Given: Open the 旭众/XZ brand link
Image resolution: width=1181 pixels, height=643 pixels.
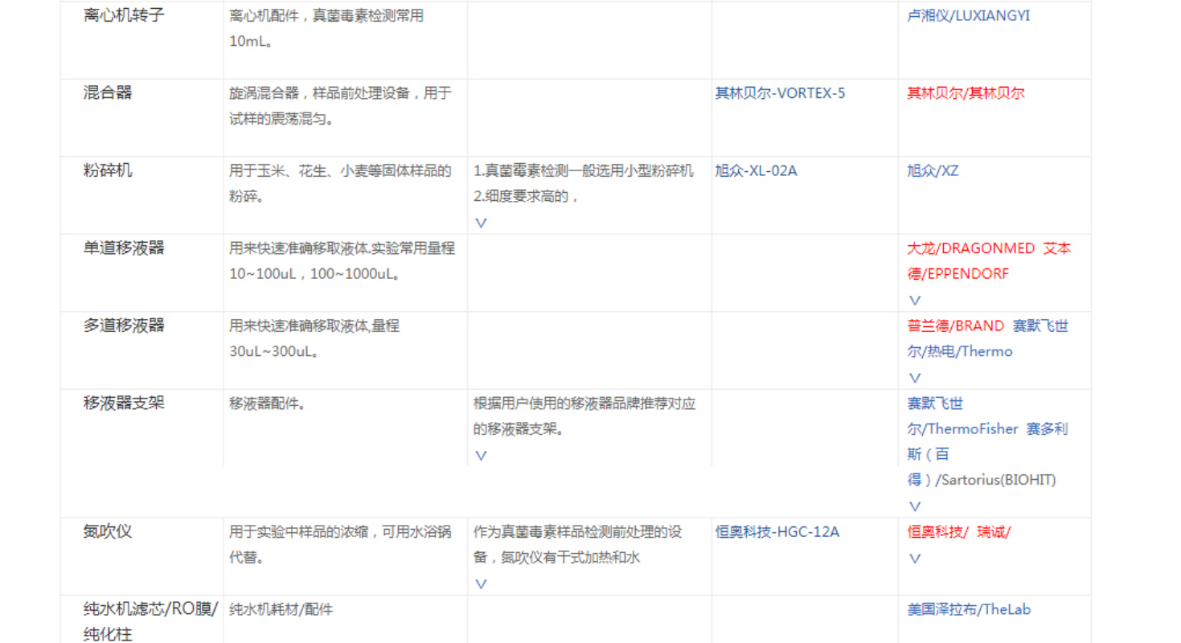Looking at the screenshot, I should (933, 170).
